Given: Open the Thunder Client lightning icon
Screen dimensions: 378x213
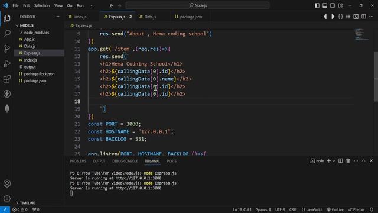Looking at the screenshot, I should [7, 93].
